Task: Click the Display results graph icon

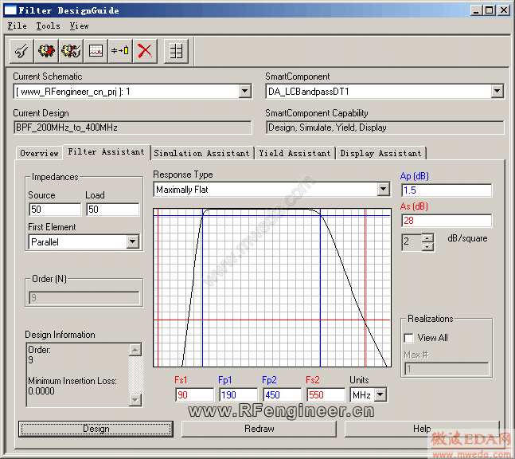Action: (96, 51)
